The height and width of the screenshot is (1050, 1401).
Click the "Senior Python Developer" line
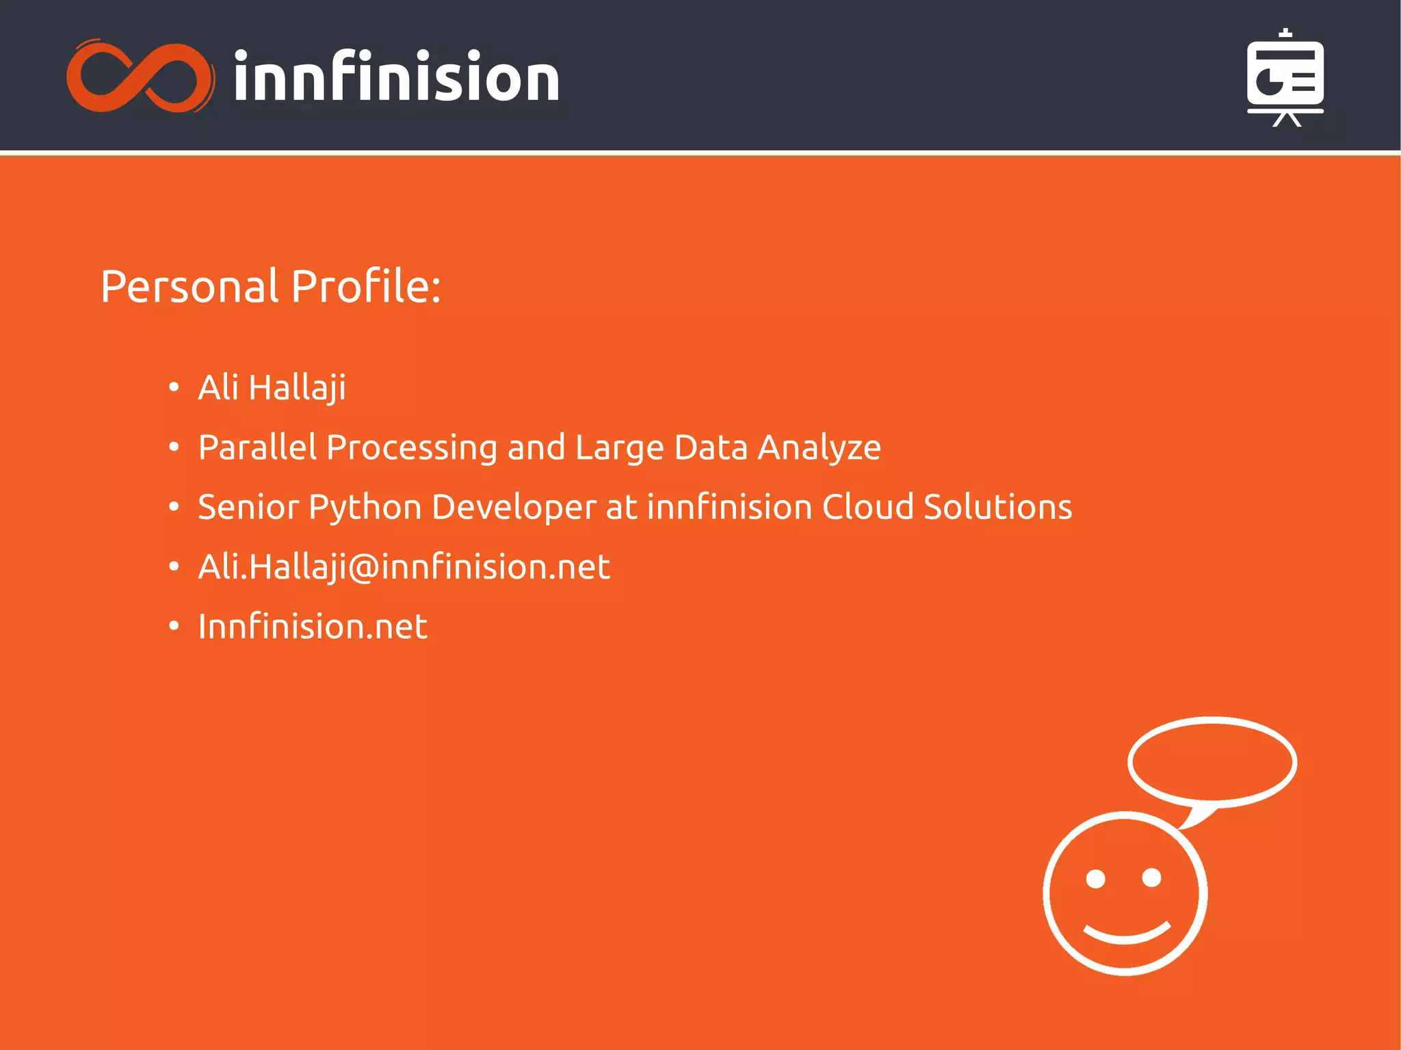tap(634, 508)
